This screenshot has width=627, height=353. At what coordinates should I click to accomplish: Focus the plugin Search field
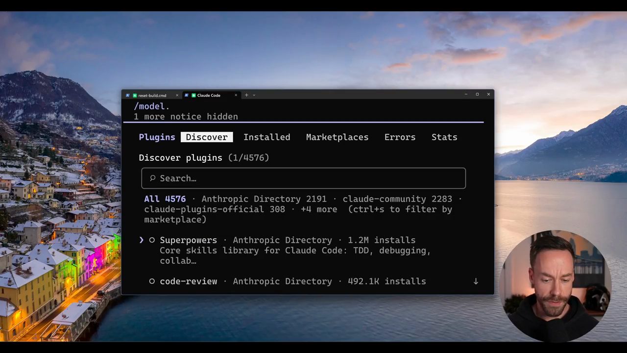point(303,178)
